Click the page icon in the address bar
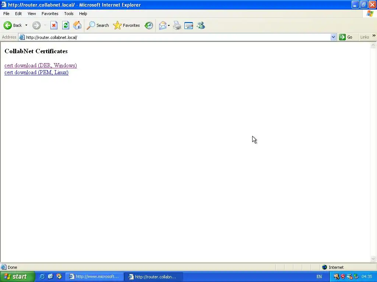The image size is (377, 282). [22, 37]
